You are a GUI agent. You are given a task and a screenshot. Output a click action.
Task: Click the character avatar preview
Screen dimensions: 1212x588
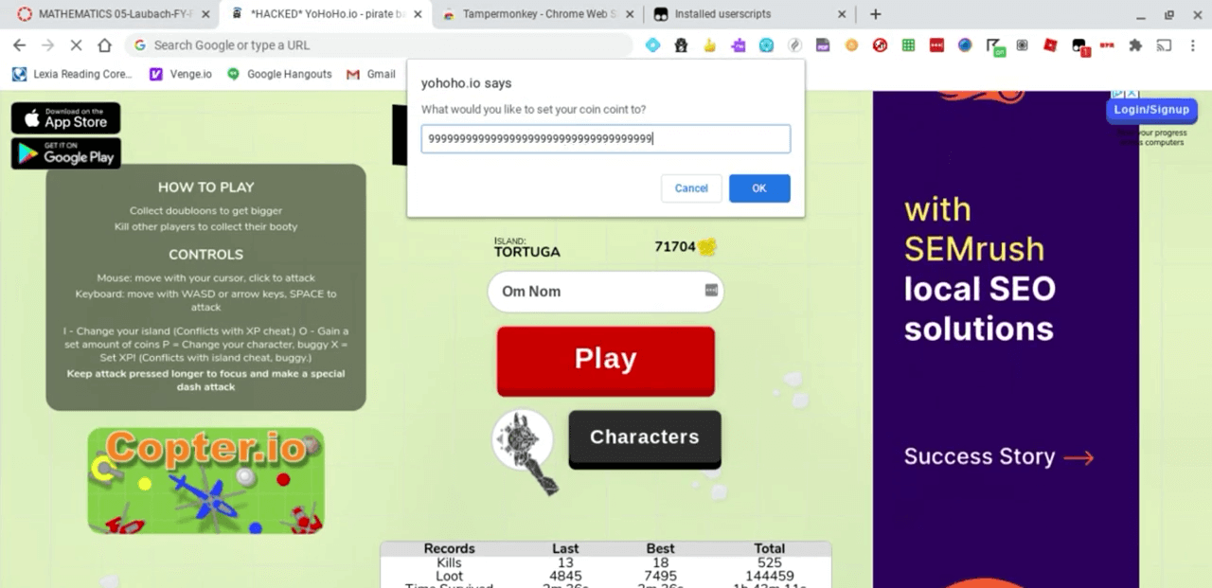(523, 440)
